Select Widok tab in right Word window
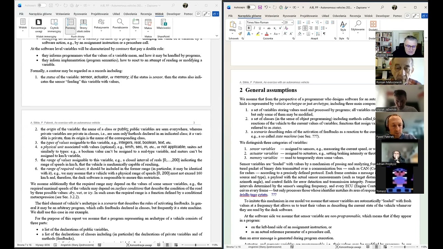The height and width of the screenshot is (249, 443). click(x=369, y=16)
